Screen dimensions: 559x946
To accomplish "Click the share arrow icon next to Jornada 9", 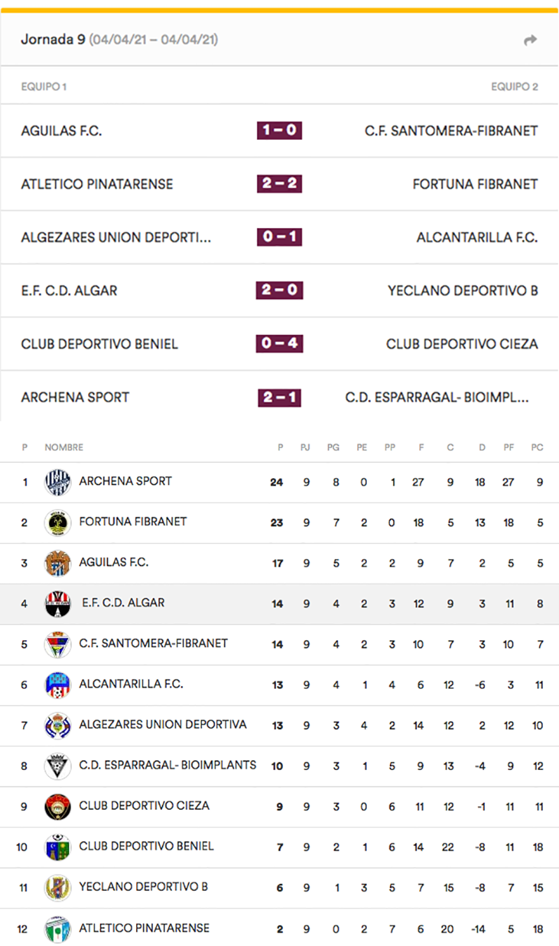I will pos(530,40).
